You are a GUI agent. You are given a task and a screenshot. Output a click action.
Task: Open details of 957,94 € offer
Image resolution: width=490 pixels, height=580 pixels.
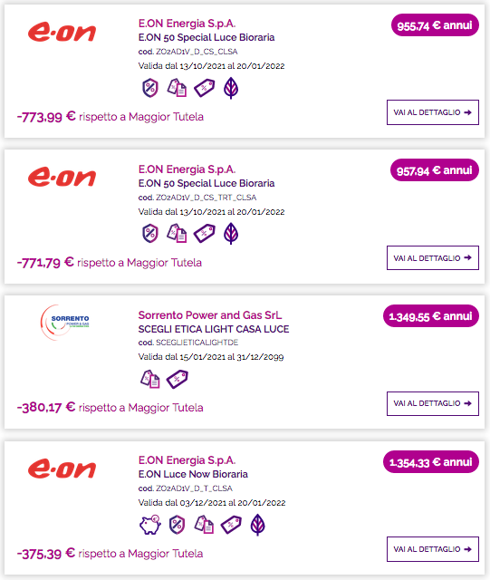pyautogui.click(x=433, y=257)
